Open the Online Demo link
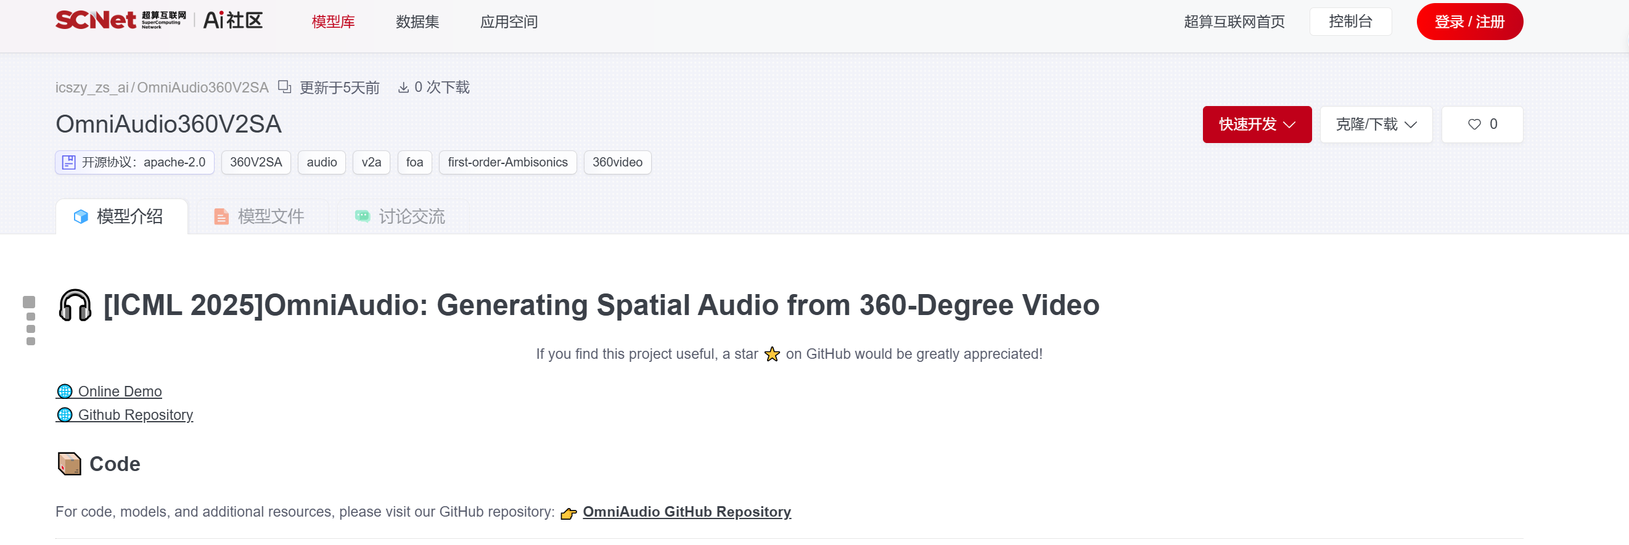 click(109, 391)
